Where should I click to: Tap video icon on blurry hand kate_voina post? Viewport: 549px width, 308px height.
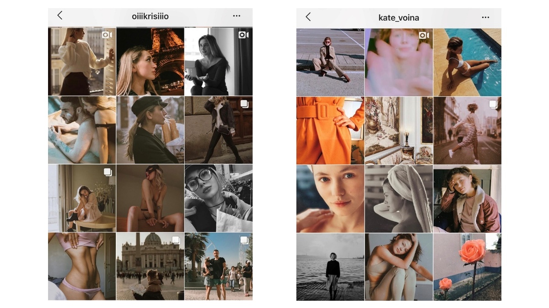click(424, 36)
